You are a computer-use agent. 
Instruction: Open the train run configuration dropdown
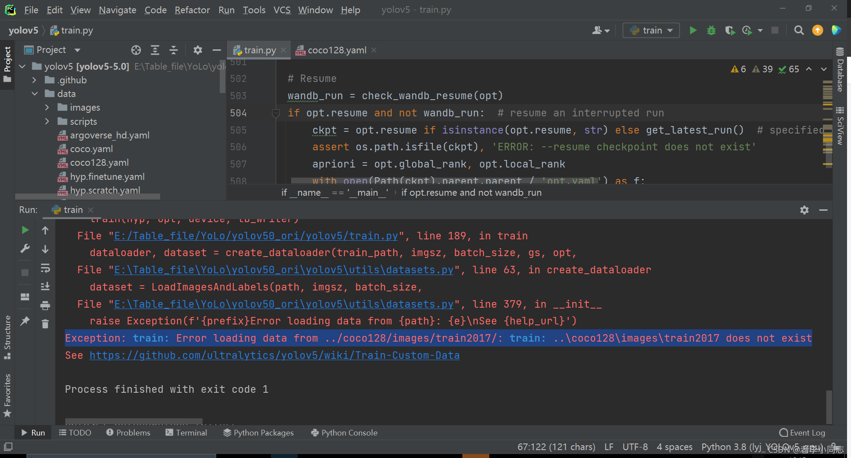pyautogui.click(x=651, y=30)
